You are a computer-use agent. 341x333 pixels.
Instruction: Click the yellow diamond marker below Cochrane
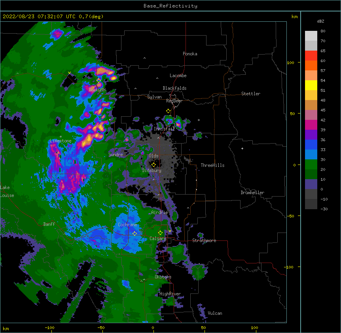(x=135, y=233)
